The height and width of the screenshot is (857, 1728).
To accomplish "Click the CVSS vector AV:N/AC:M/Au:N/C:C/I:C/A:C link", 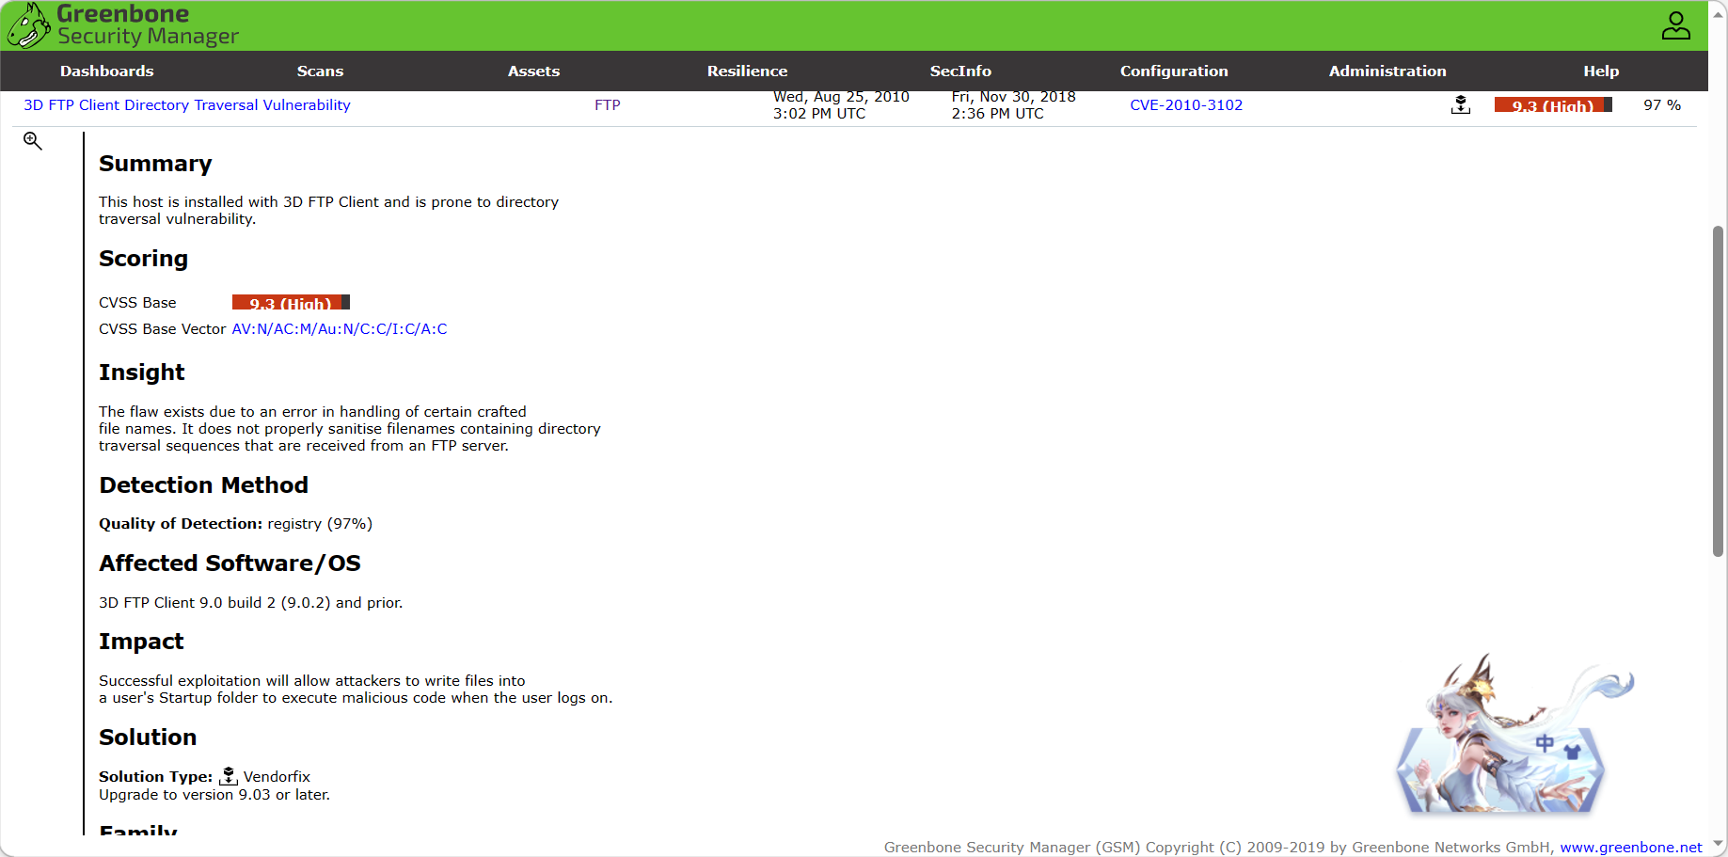I will pyautogui.click(x=340, y=329).
